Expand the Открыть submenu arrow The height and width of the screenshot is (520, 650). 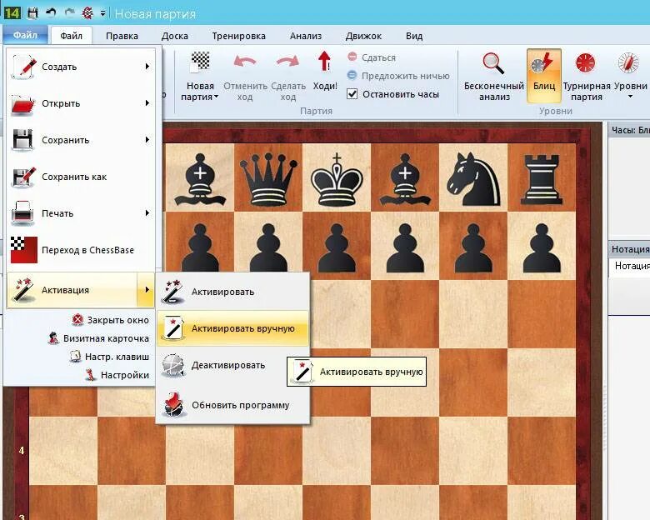[x=147, y=102]
